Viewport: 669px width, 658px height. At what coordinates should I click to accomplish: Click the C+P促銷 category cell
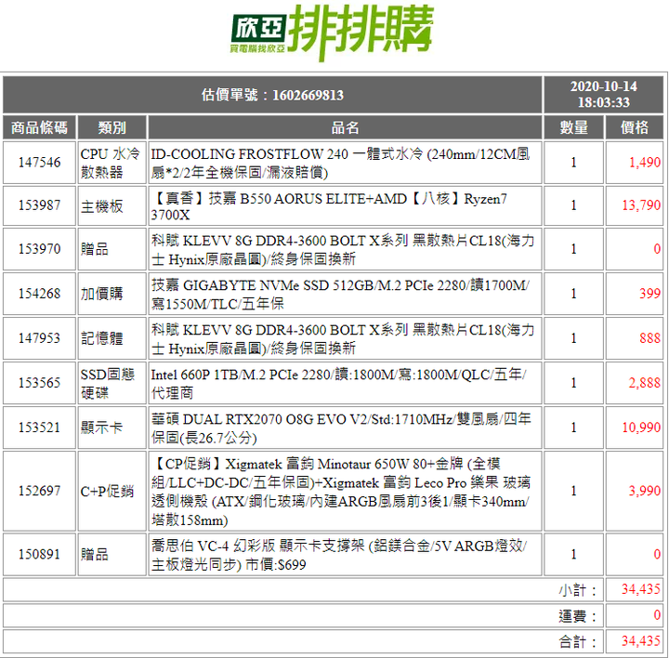(x=111, y=491)
